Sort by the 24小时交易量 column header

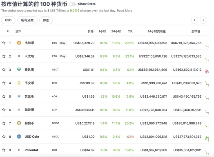pyautogui.click(x=157, y=31)
